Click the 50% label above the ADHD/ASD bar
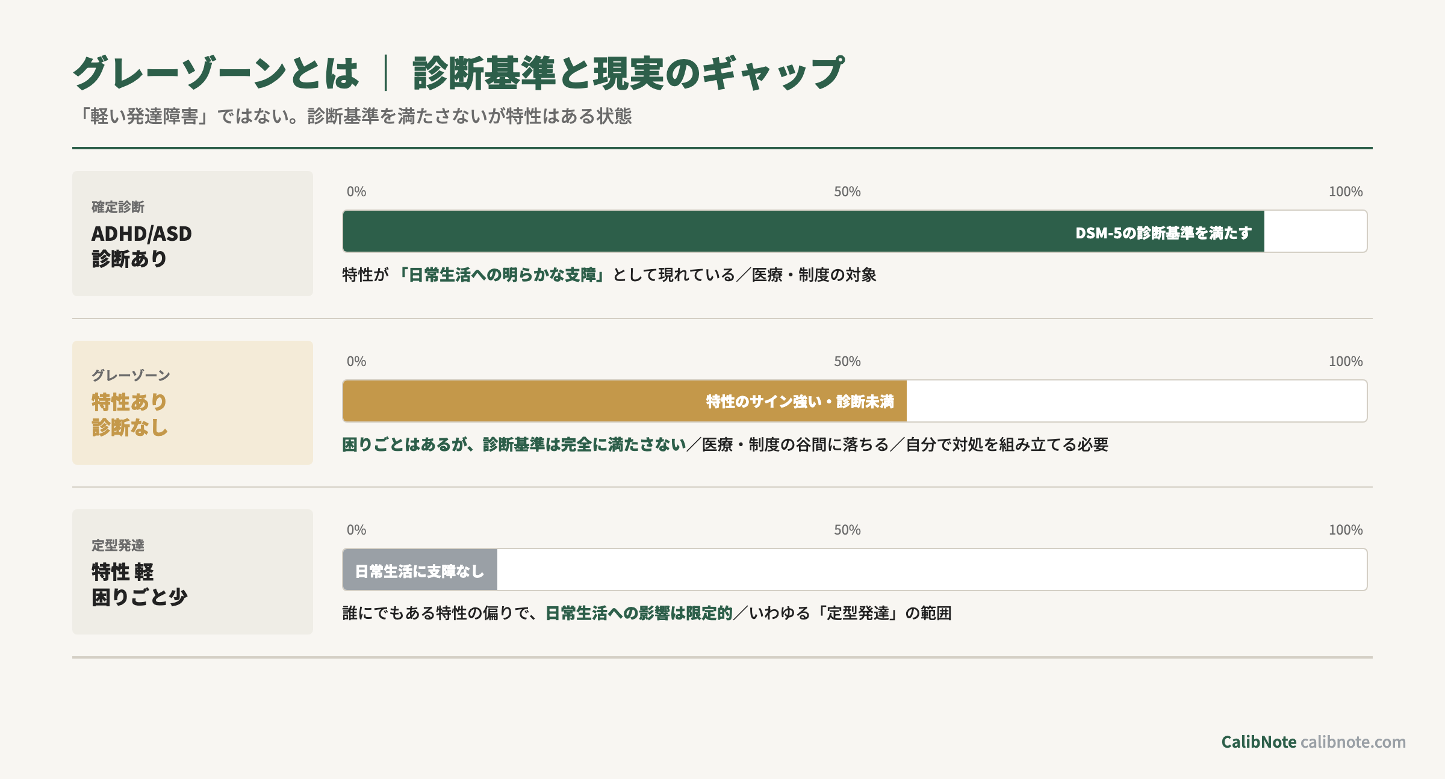 847,192
